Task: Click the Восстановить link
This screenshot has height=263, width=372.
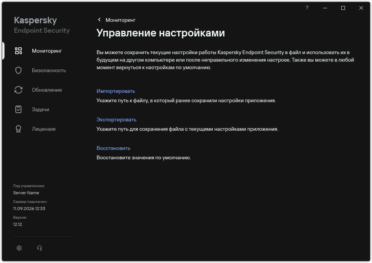Action: pyautogui.click(x=113, y=148)
